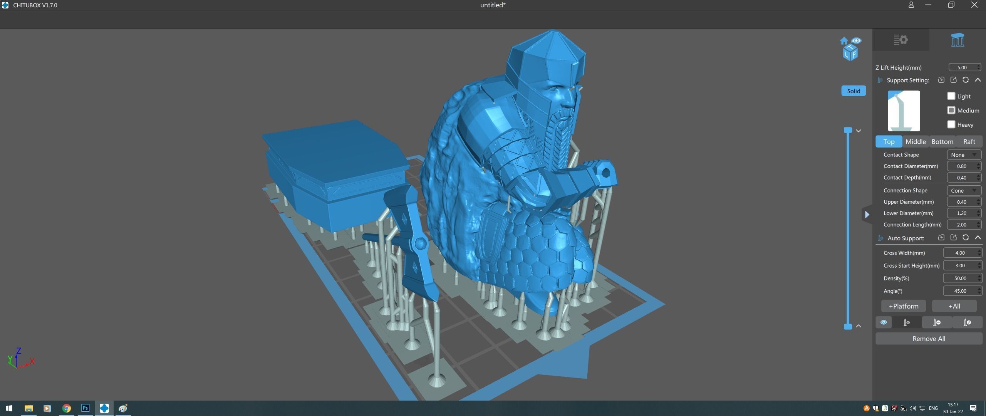This screenshot has height=416, width=986.
Task: Select the delete support tool icon
Action: pos(937,322)
